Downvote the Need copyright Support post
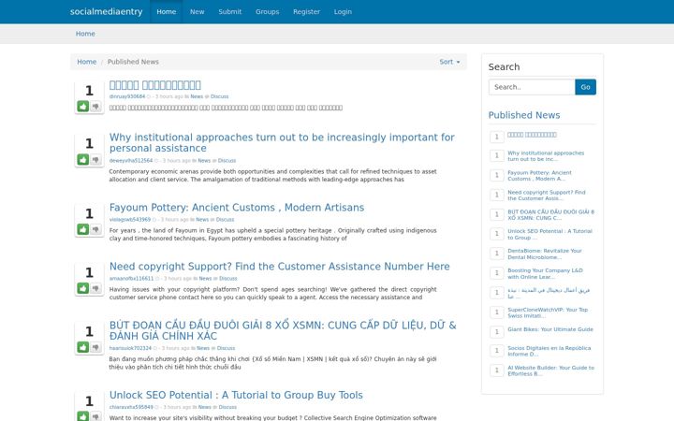Screen dimensions: 674x421 point(95,288)
